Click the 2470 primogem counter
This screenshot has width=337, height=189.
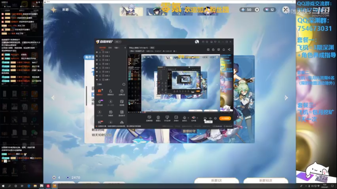73,177
